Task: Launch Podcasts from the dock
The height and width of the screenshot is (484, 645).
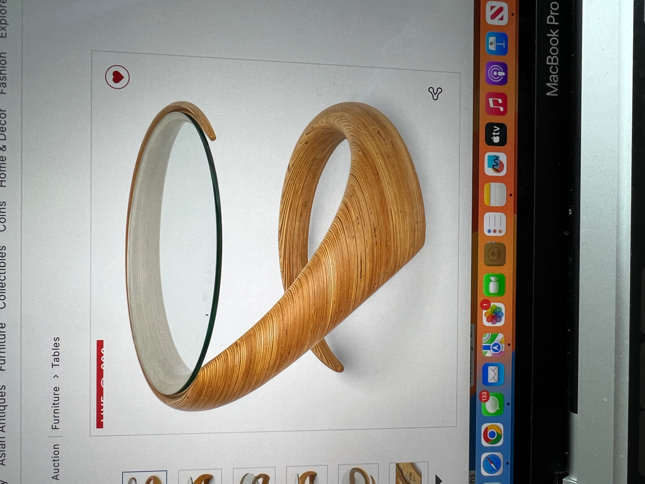Action: [496, 74]
